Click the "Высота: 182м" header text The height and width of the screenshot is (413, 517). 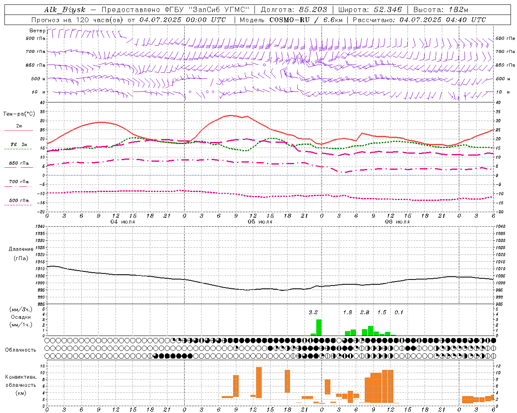coord(441,10)
